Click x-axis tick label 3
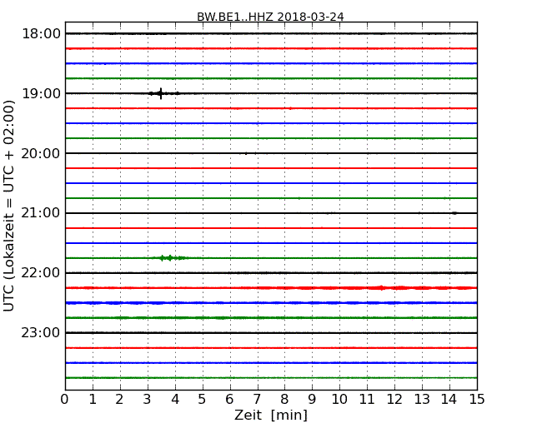 (148, 399)
